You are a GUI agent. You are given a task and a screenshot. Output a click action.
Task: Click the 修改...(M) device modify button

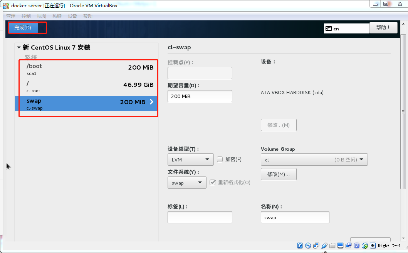pos(279,125)
